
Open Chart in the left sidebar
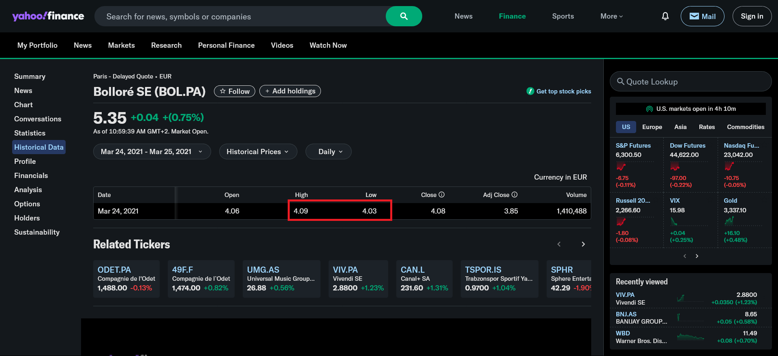pos(24,105)
